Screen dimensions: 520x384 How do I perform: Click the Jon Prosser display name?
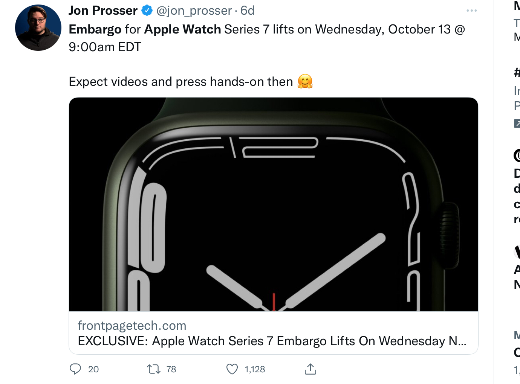click(x=103, y=11)
